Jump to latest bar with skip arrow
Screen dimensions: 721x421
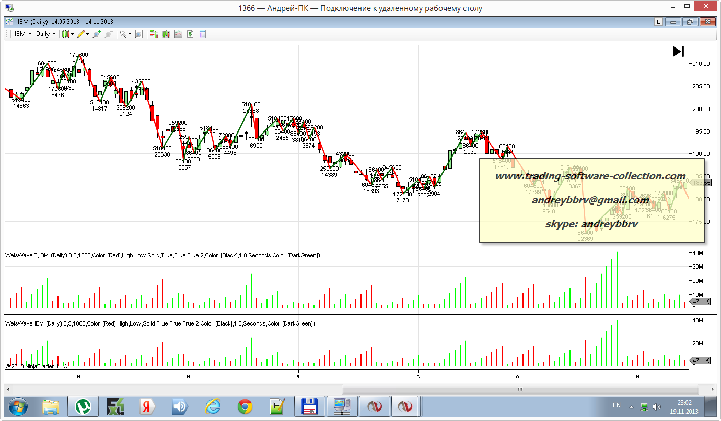point(678,52)
